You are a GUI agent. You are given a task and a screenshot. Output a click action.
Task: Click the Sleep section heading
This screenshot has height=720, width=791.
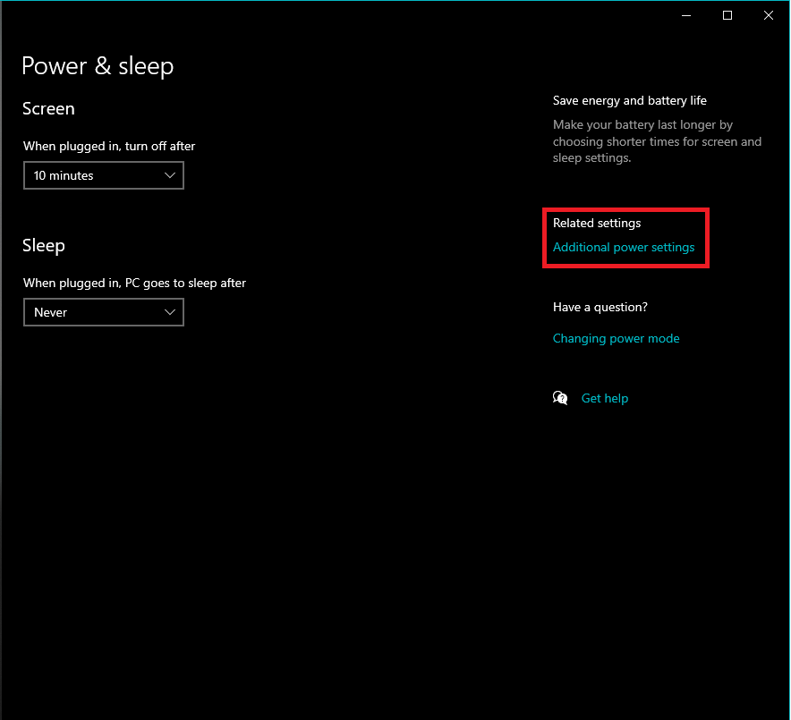43,245
